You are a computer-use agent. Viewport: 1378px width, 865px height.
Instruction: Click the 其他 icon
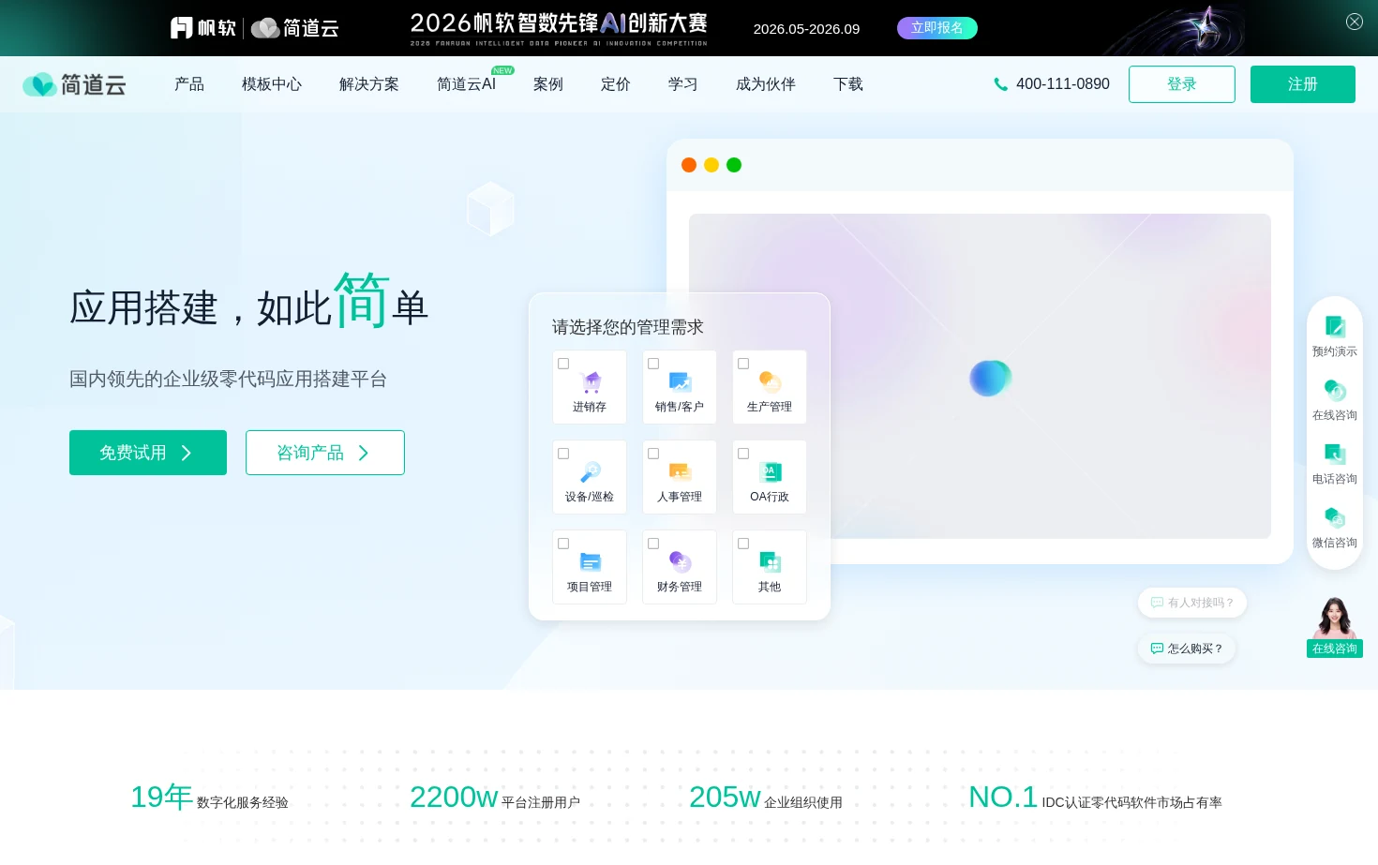(770, 561)
